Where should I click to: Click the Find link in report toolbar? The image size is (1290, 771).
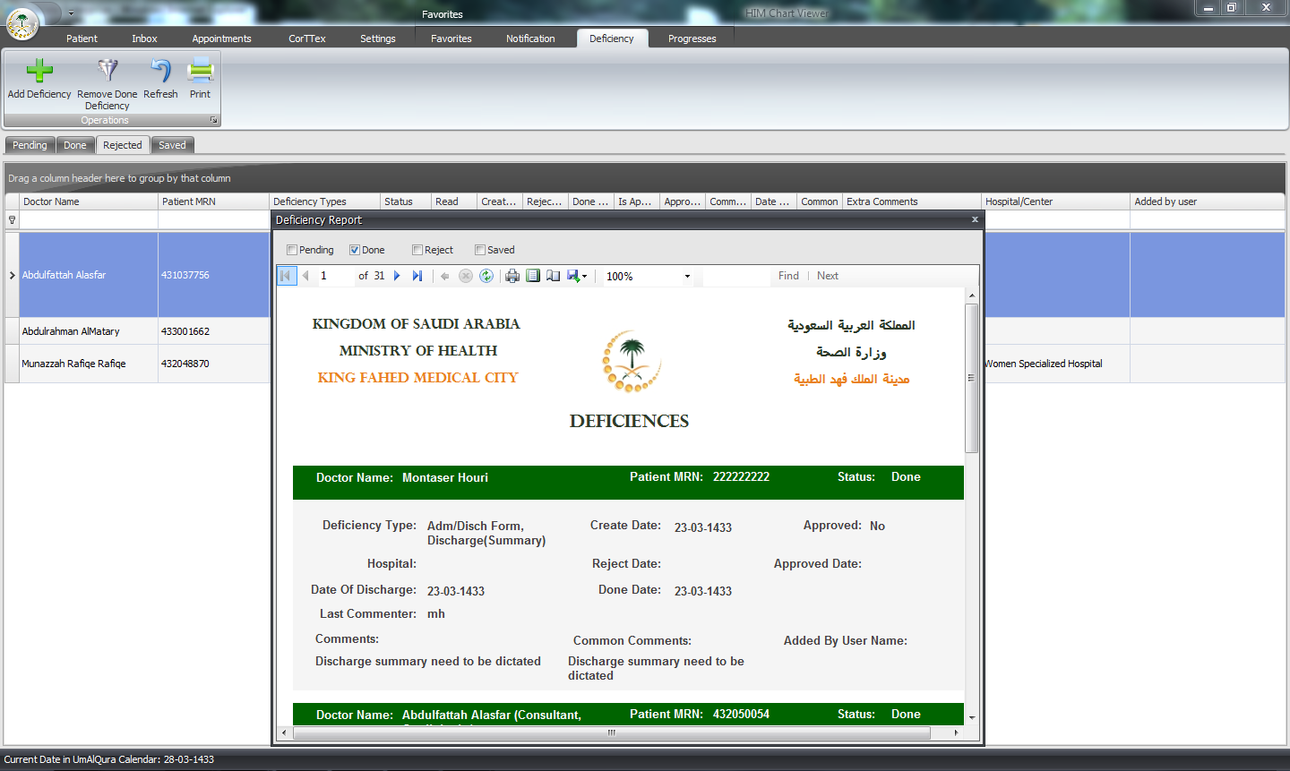788,276
